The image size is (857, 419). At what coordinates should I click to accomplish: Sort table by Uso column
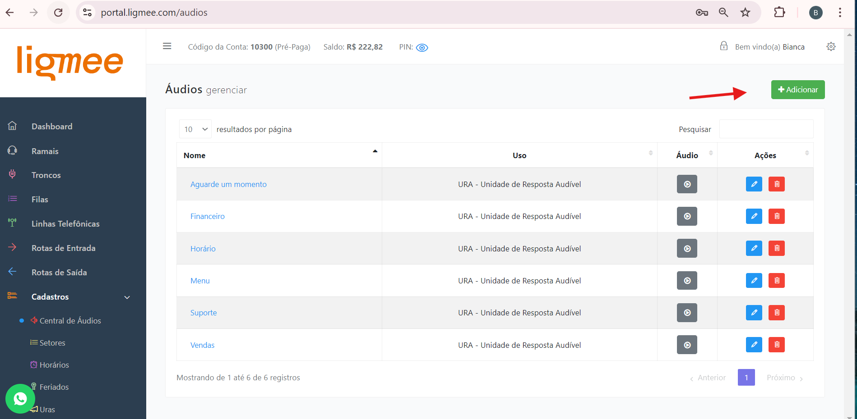(x=519, y=155)
